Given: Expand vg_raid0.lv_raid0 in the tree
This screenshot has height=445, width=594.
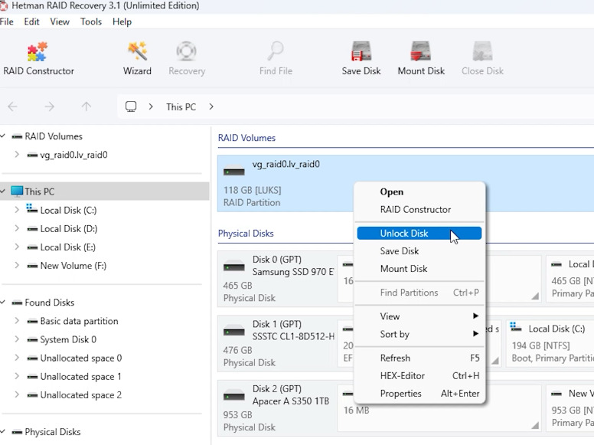Looking at the screenshot, I should [17, 155].
